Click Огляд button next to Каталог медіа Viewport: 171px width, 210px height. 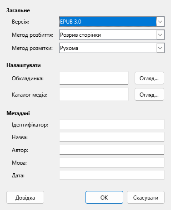149,94
